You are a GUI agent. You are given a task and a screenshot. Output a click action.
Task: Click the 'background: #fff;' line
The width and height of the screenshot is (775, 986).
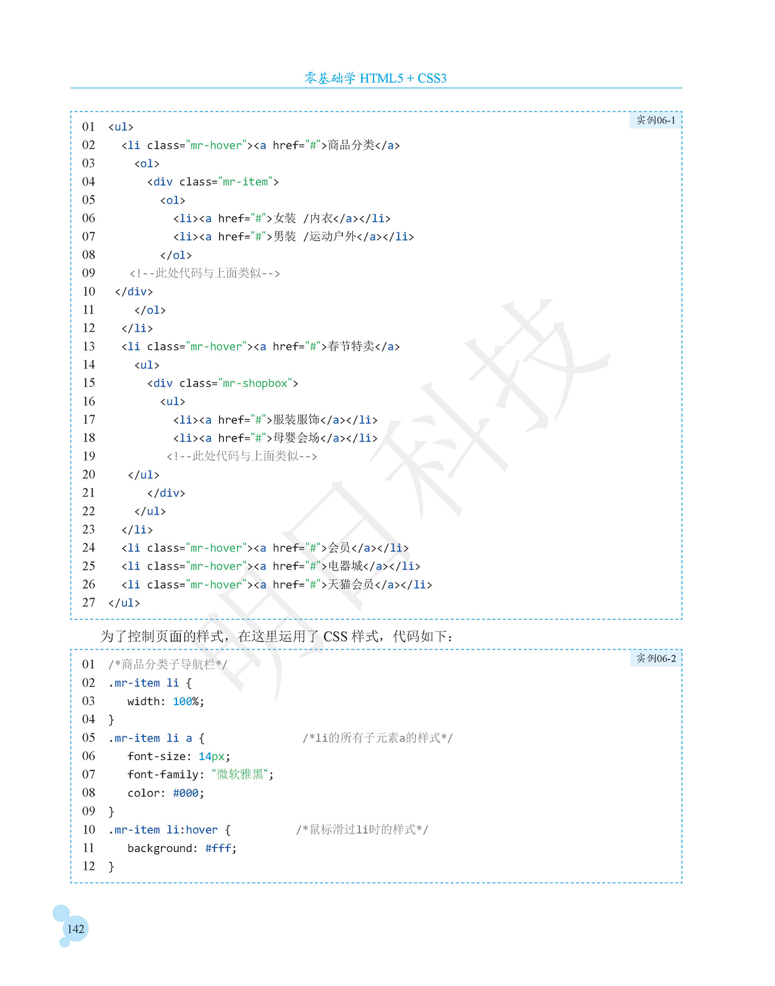point(182,848)
